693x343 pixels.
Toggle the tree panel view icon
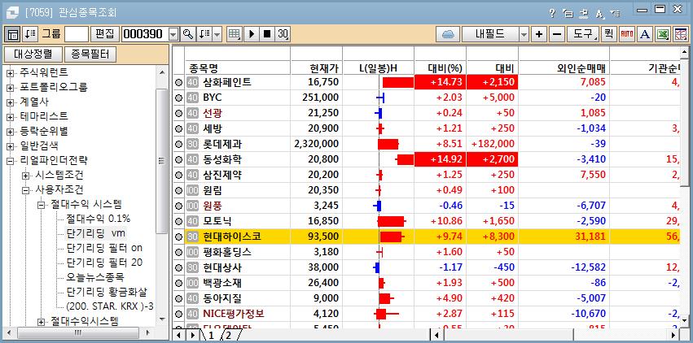tap(13, 34)
